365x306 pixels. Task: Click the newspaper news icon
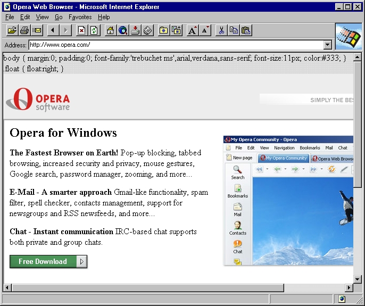coord(147,30)
